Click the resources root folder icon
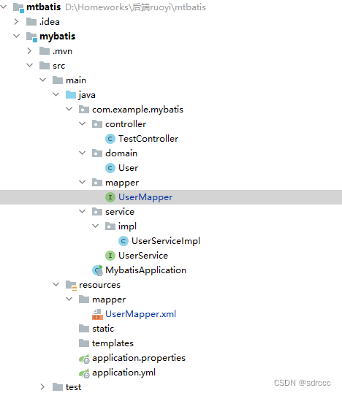Image resolution: width=342 pixels, height=393 pixels. coord(71,285)
